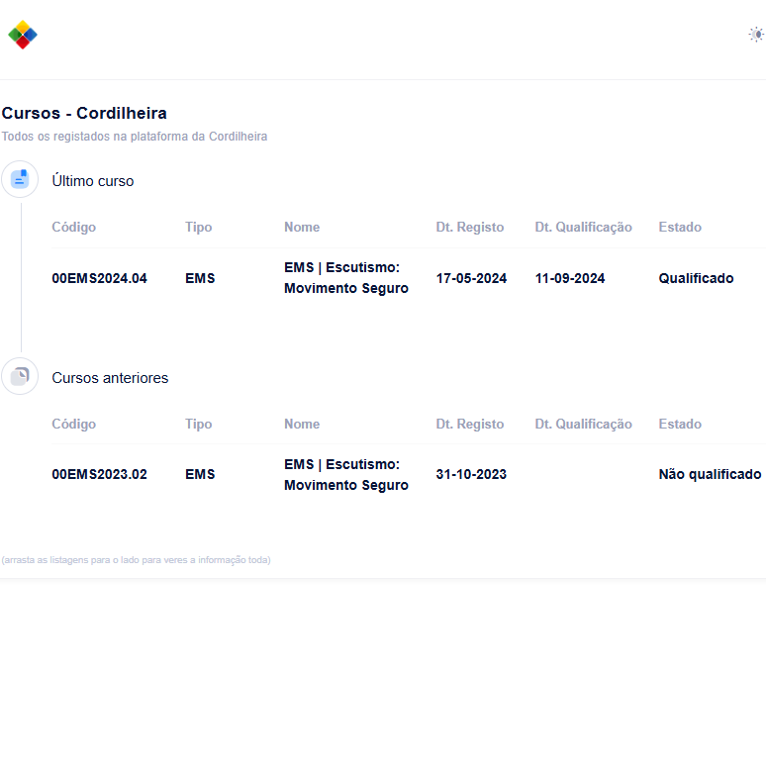Select course code 00EMS2023.02

click(99, 474)
